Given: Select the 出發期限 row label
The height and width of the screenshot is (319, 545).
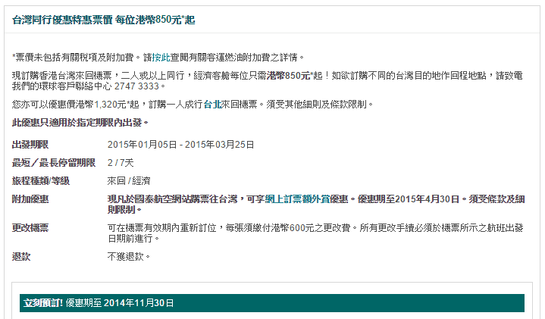Looking at the screenshot, I should 30,144.
